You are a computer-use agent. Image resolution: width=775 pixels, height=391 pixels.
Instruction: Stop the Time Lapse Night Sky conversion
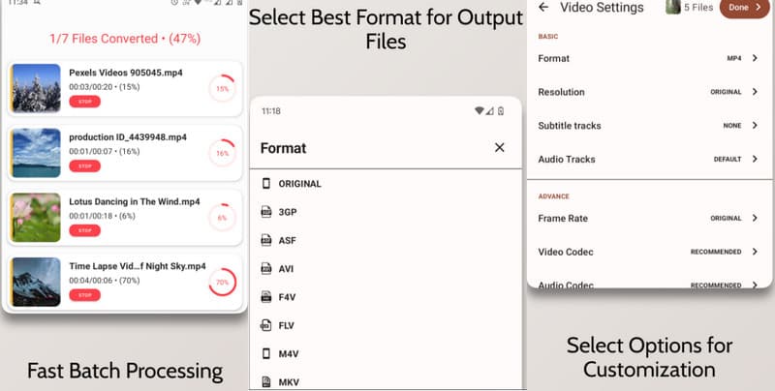84,294
